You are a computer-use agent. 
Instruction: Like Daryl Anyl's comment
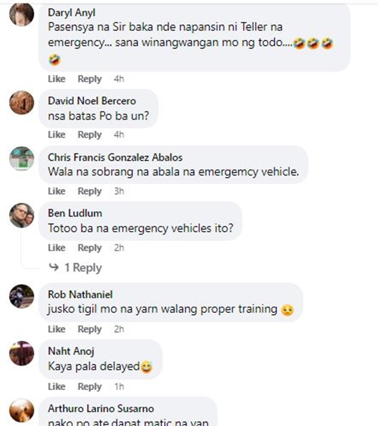pos(56,79)
